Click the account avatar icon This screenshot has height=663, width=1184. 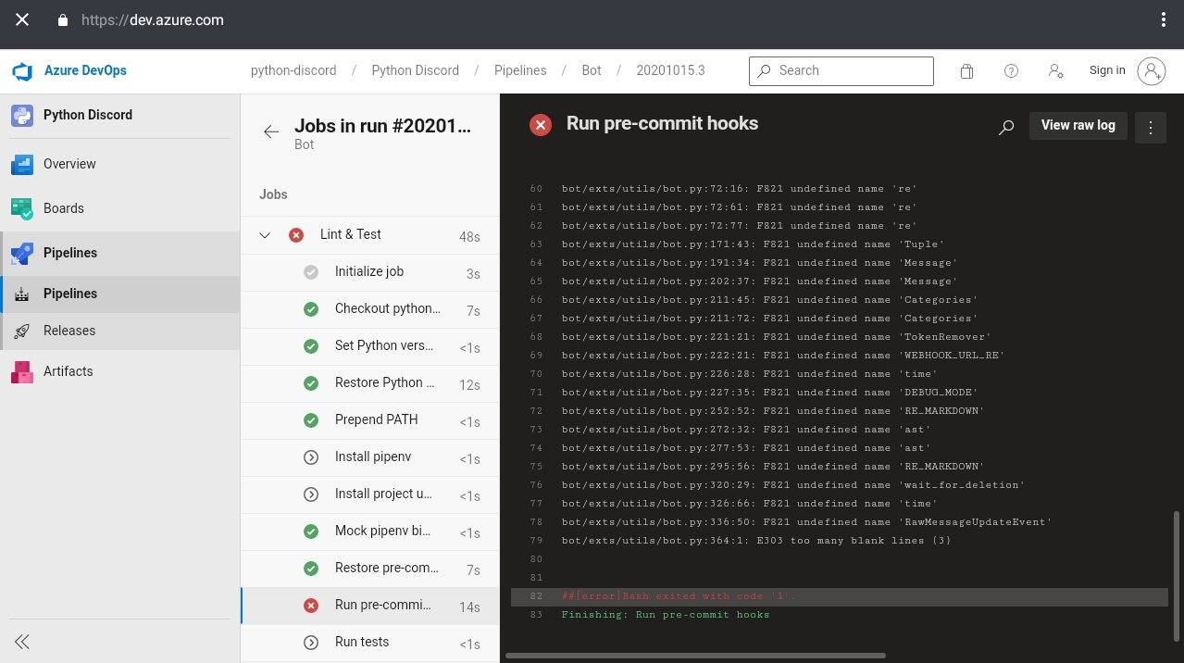click(1152, 70)
